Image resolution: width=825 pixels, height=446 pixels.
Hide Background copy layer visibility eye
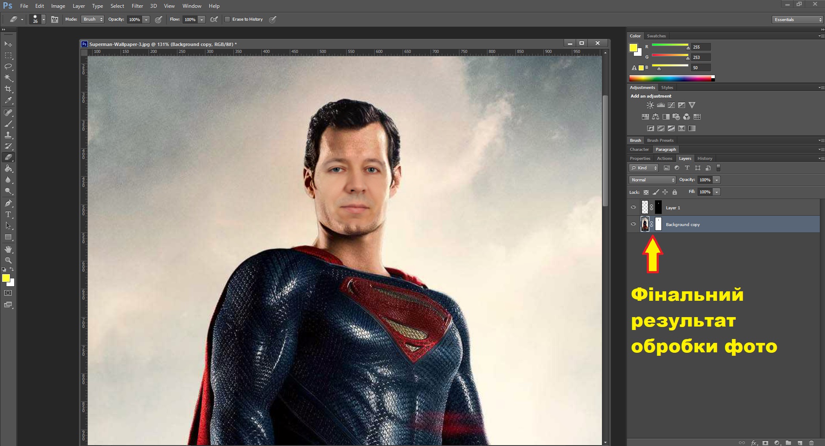[x=633, y=224]
